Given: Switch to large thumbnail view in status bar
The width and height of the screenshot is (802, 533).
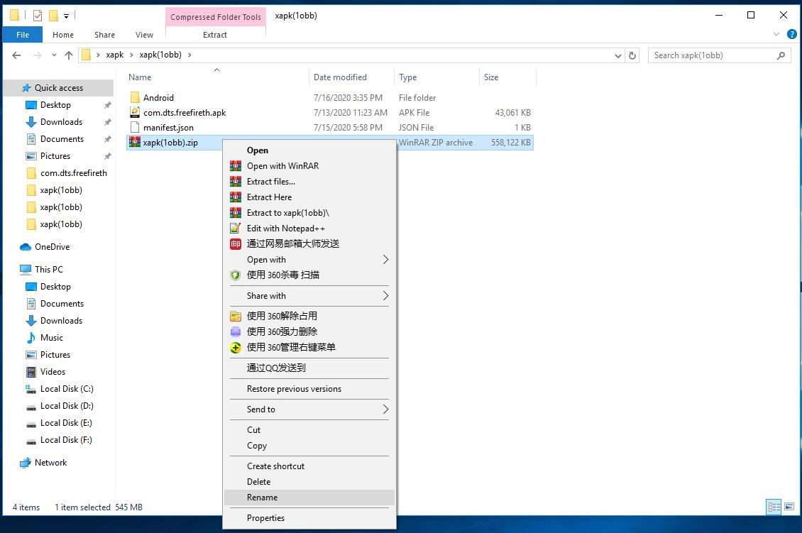Looking at the screenshot, I should pyautogui.click(x=790, y=507).
